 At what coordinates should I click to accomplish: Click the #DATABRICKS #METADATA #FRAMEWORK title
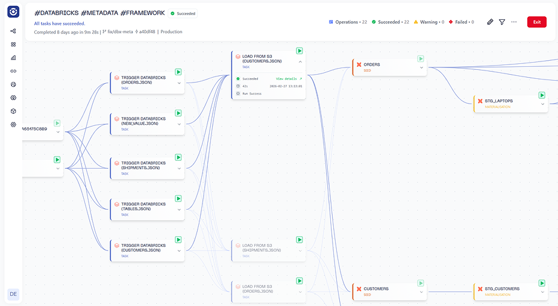click(x=99, y=13)
